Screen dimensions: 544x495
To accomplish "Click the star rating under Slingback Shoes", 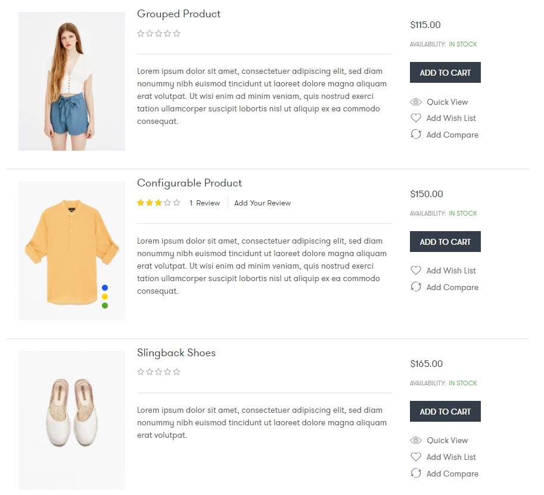I will coord(158,372).
